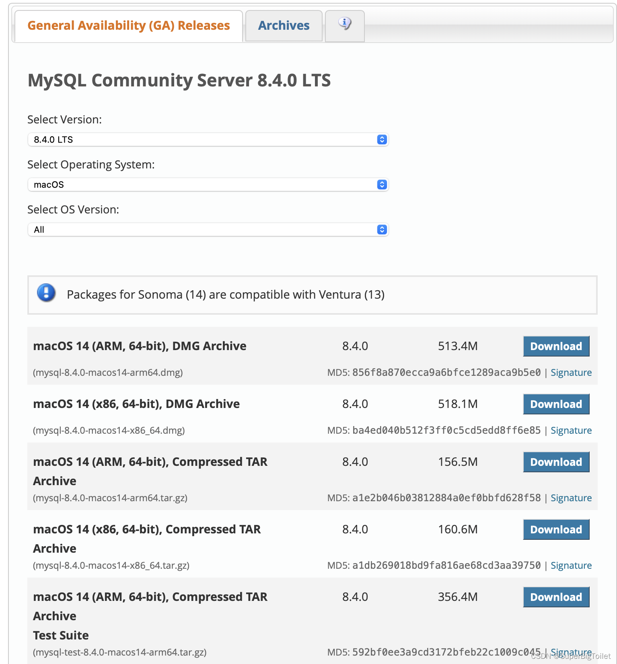Screen dimensions: 617x664
Task: Open the Select OS Version dropdown showing All
Action: 208,230
